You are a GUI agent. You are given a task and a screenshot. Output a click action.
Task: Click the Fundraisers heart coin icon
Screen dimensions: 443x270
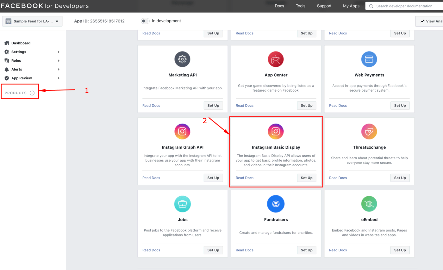276,204
